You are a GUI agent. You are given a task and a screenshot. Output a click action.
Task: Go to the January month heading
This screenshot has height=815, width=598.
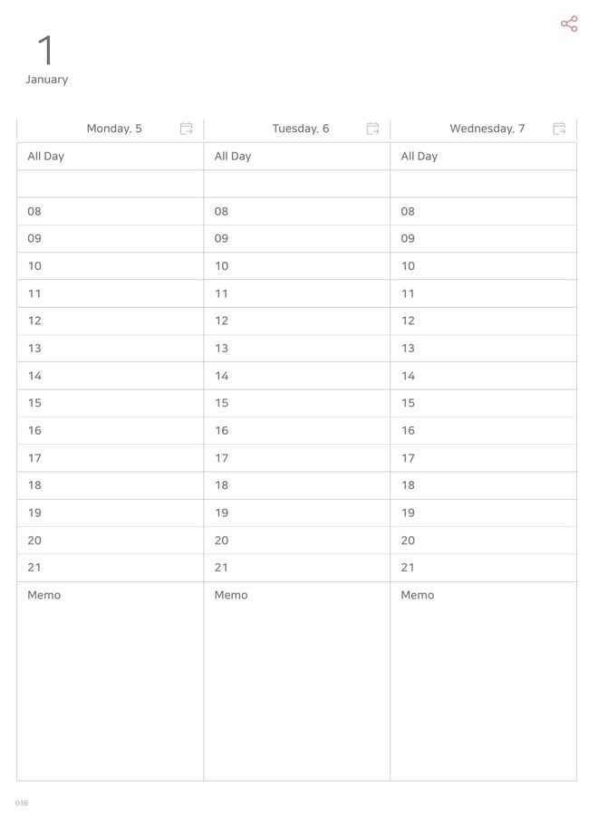[x=47, y=80]
